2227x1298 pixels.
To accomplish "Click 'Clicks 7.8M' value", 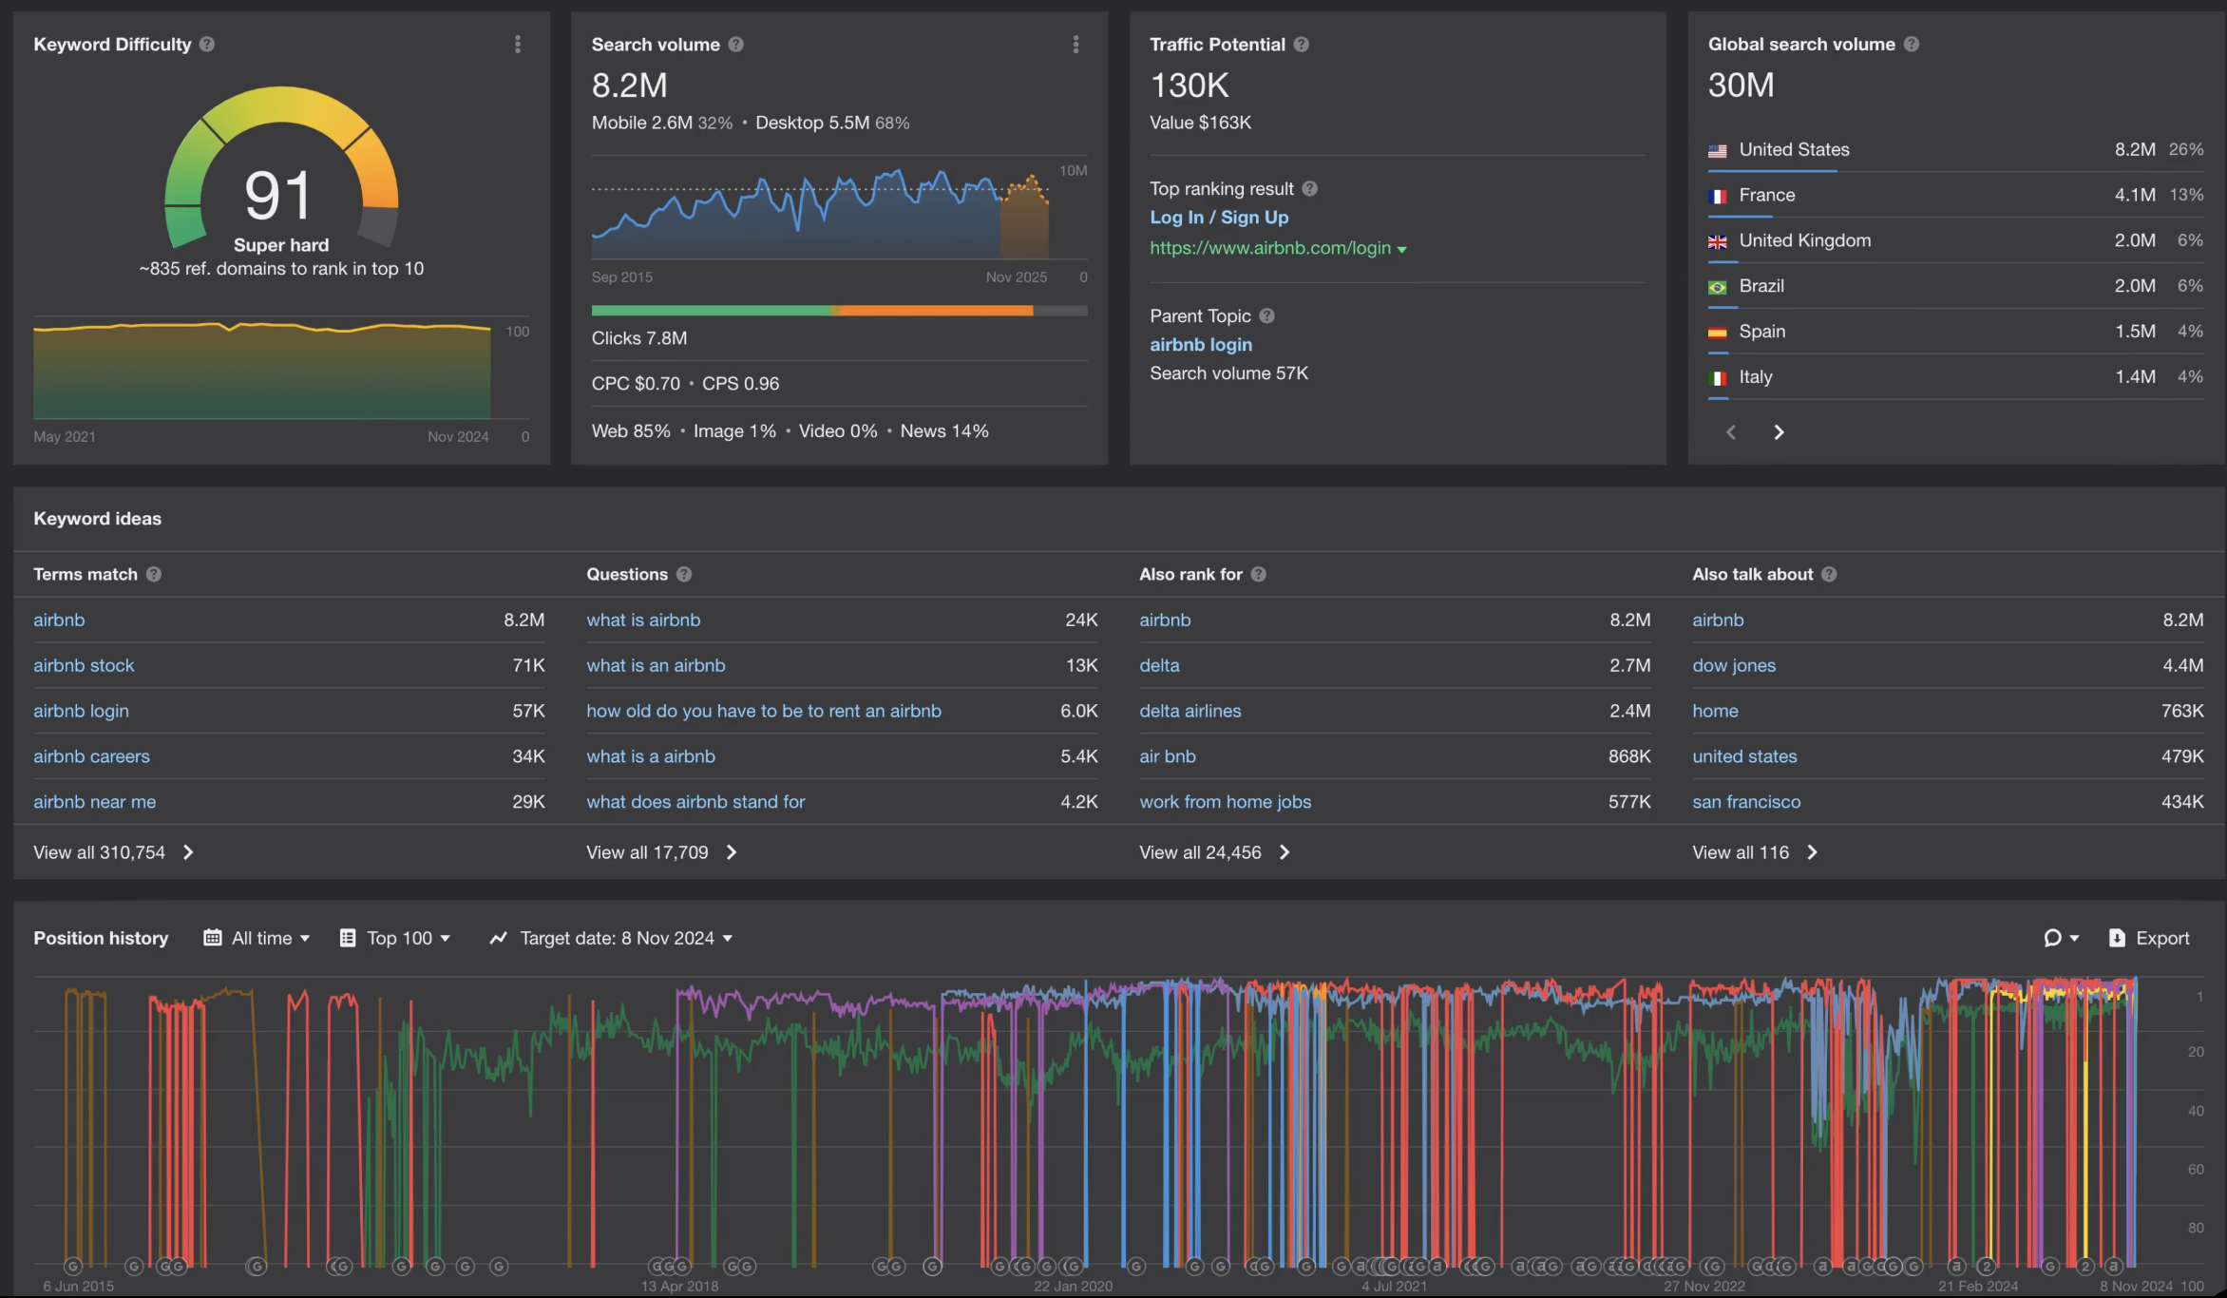I will 639,337.
